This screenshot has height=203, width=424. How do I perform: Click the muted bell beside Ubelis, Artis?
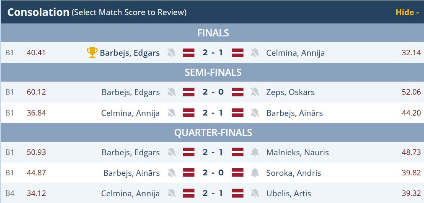[255, 193]
